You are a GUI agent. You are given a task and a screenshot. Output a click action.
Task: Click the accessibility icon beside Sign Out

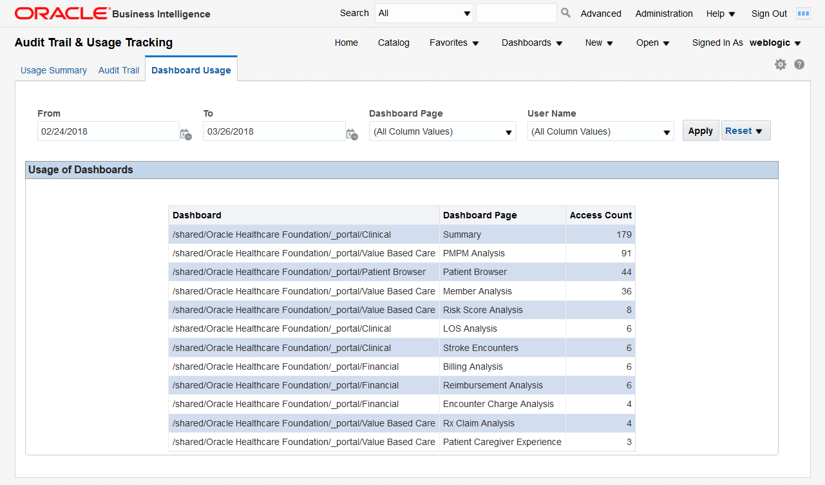click(x=802, y=14)
